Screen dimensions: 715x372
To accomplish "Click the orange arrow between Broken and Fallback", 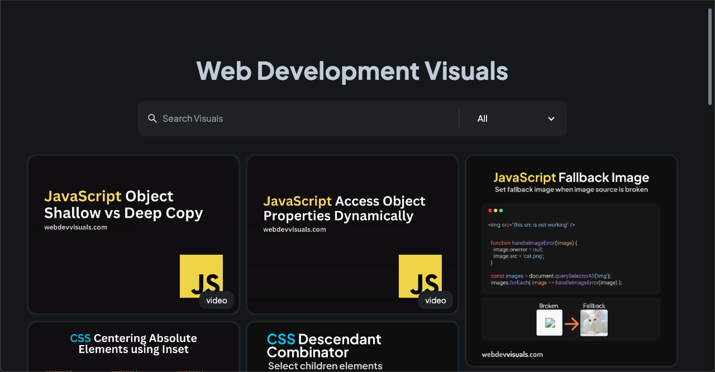I will 571,323.
